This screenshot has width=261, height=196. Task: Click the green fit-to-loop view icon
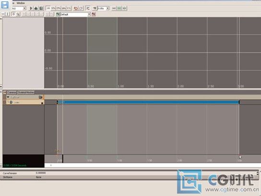tap(119, 8)
